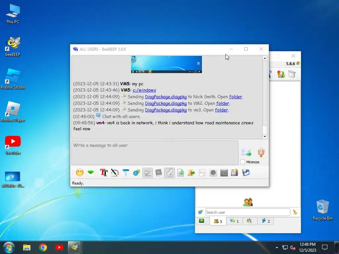The image size is (339, 254).
Task: Open the This PC desktop icon
Action: click(x=13, y=14)
